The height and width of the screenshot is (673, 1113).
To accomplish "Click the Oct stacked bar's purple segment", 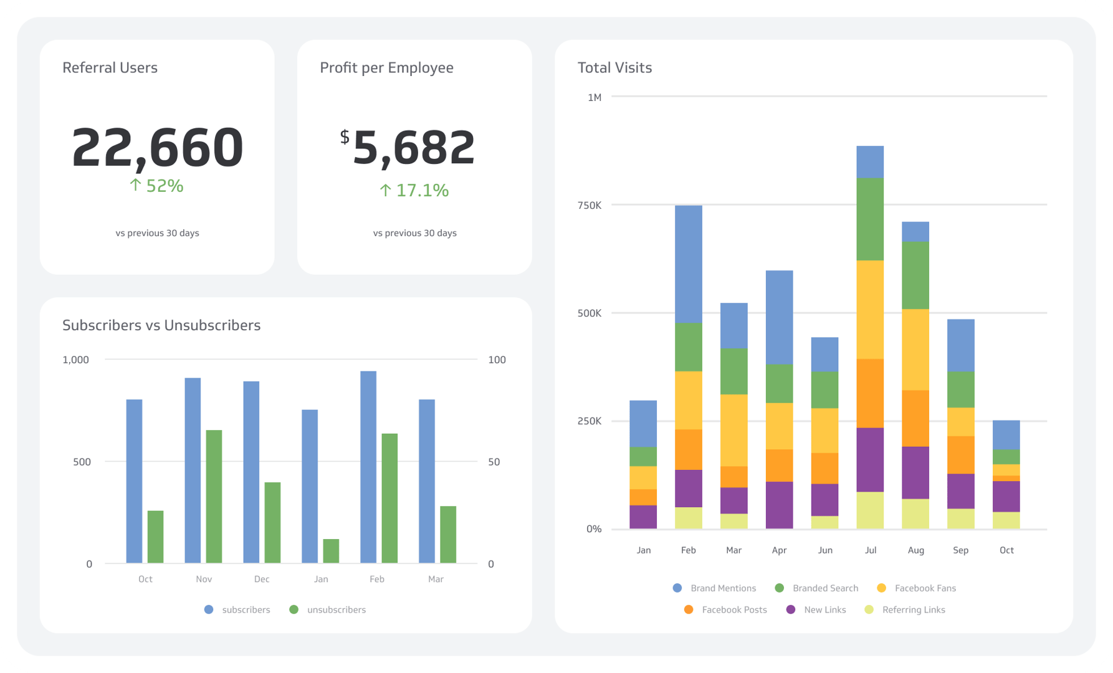I will (x=1006, y=496).
